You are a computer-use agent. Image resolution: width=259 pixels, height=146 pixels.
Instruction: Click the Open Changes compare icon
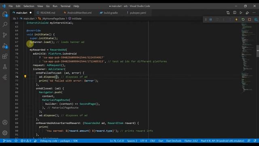tap(228, 13)
